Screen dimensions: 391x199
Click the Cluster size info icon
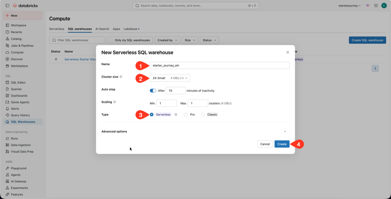pyautogui.click(x=121, y=77)
